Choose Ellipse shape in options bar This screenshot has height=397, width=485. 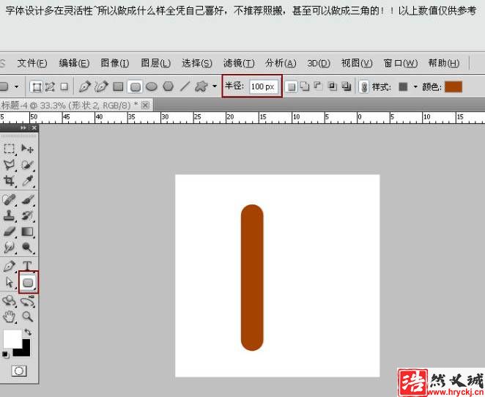[x=152, y=87]
